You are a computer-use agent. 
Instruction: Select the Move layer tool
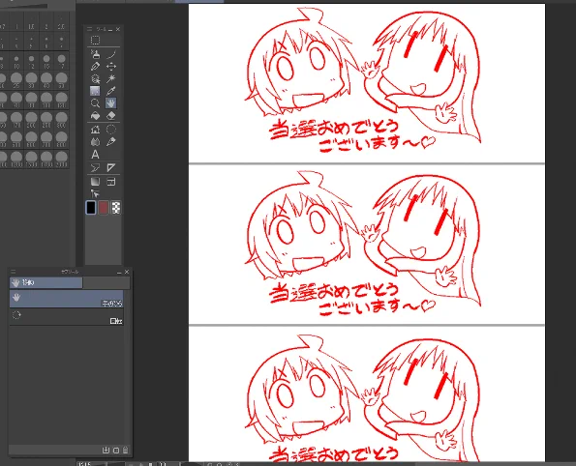pyautogui.click(x=111, y=67)
